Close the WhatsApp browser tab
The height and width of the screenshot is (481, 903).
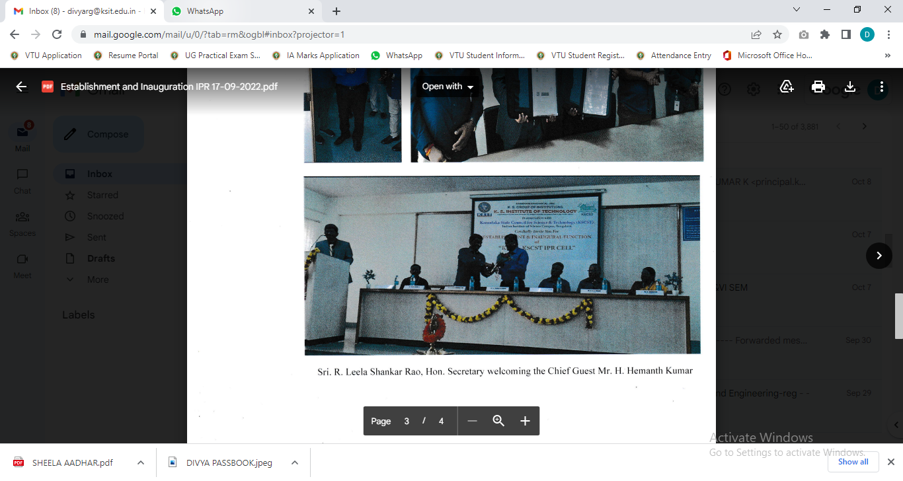[x=311, y=11]
